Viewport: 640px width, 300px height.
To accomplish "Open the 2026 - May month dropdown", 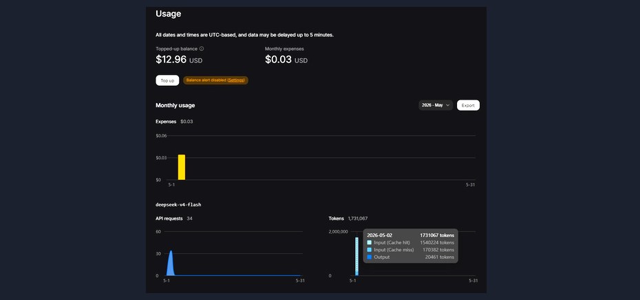I will 436,106.
